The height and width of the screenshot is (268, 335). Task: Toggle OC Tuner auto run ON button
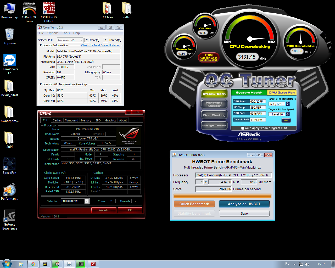point(209,57)
